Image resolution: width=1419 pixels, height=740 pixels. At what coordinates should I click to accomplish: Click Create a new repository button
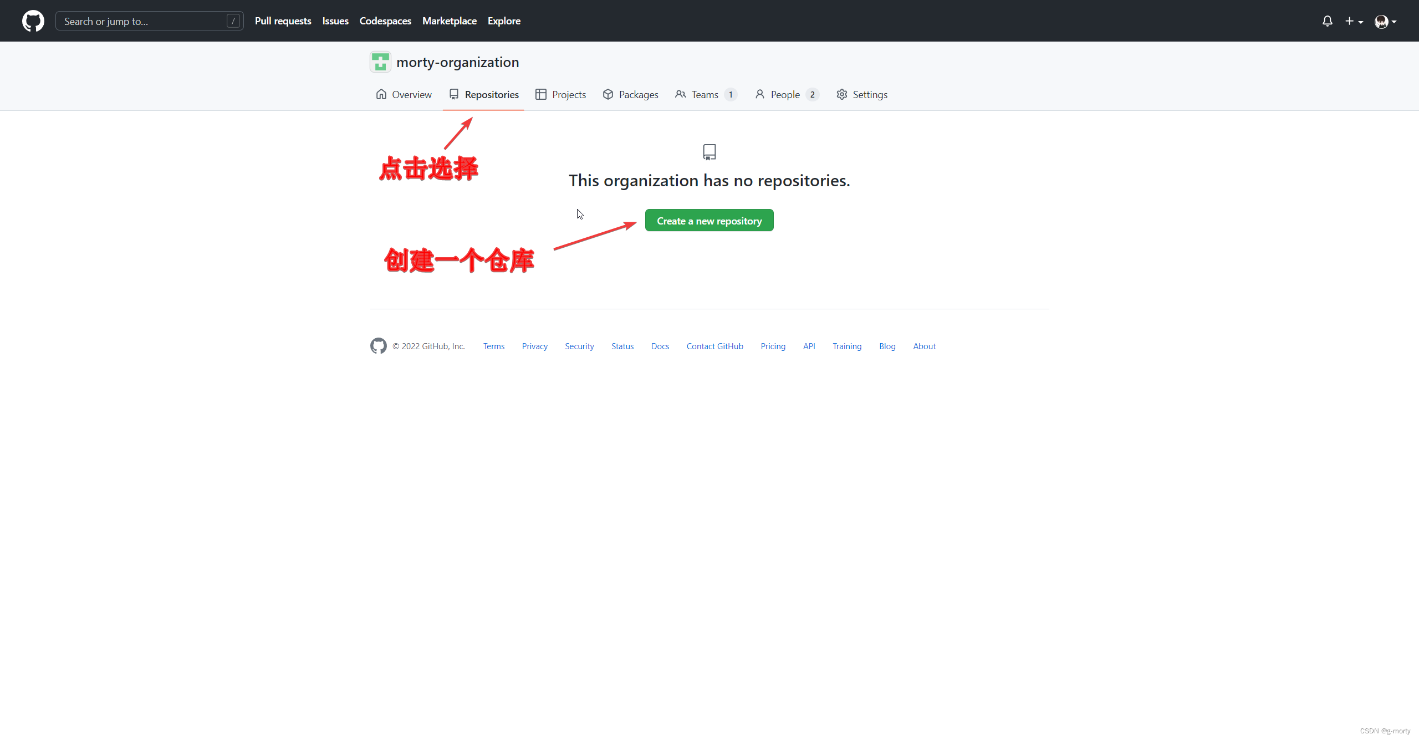pyautogui.click(x=709, y=221)
